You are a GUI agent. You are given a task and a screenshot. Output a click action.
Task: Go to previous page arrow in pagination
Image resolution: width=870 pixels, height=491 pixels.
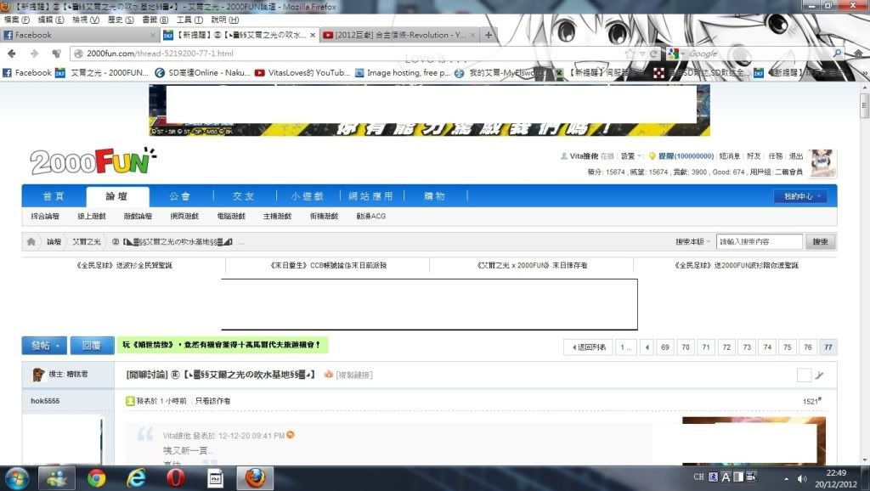click(647, 347)
